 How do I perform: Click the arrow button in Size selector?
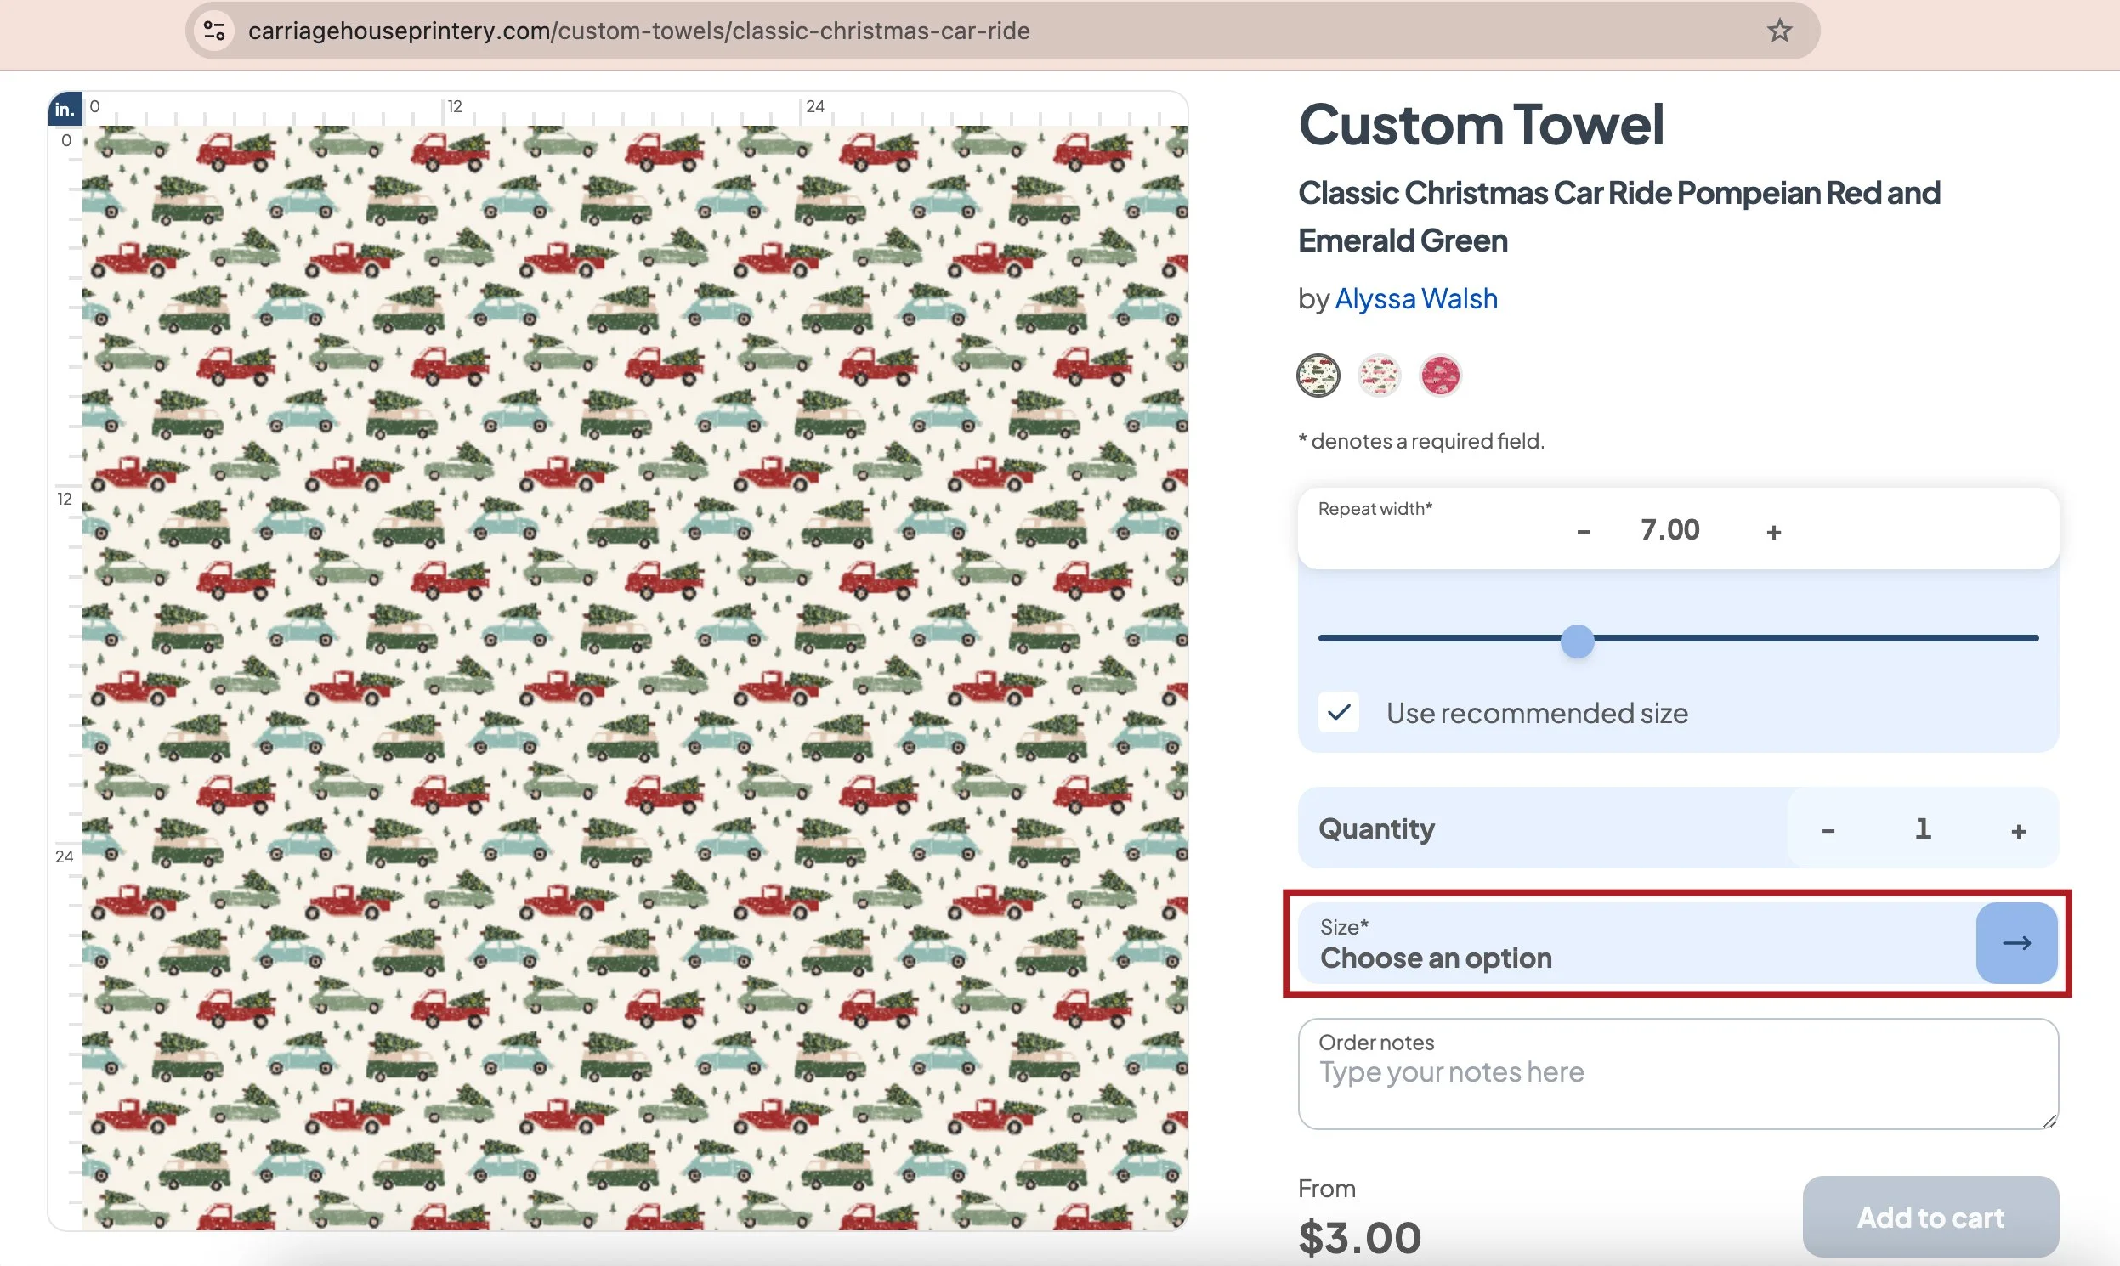tap(2016, 942)
